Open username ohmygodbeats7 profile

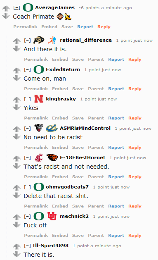click(67, 187)
